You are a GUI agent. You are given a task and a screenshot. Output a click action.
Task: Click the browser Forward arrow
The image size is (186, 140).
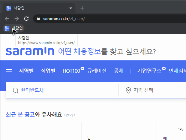pos(16,19)
